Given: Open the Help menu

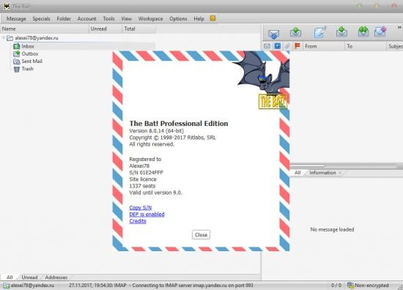Looking at the screenshot, I should (199, 19).
